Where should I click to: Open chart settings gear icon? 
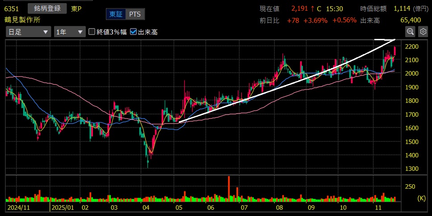point(423,31)
